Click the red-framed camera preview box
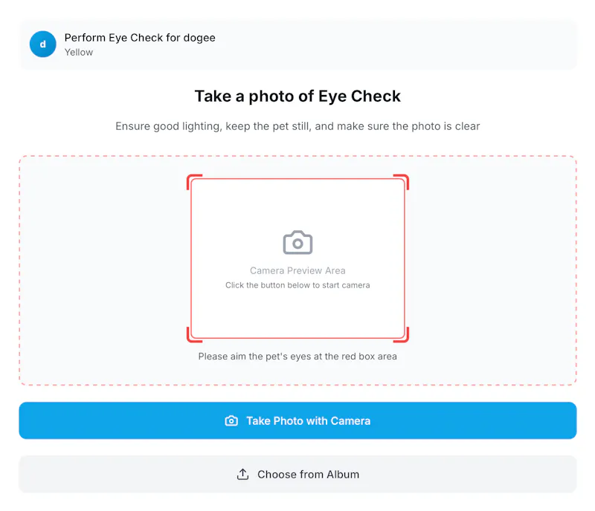 point(297,258)
